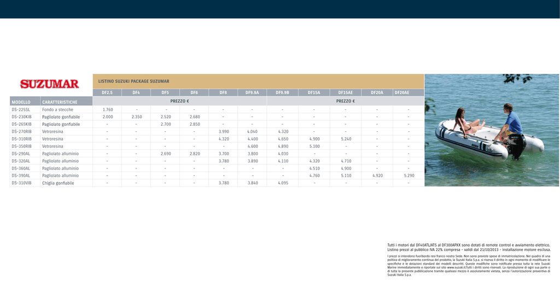Viewport: 560px width, 286px height.
Task: Click the CARATTERISTICHE header cell
Action: pos(66,102)
